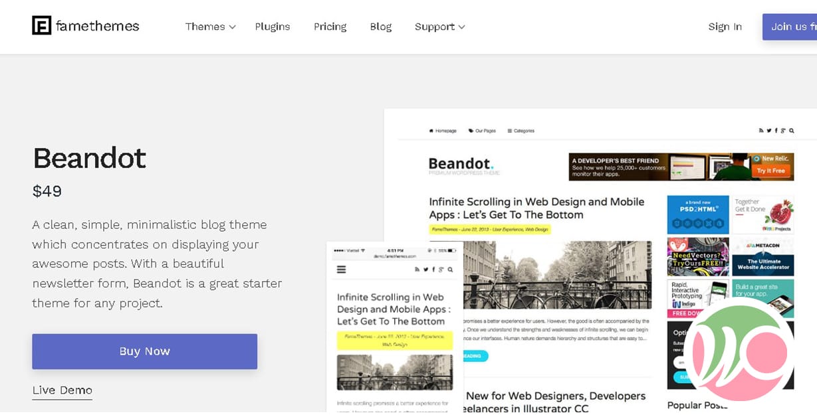The width and height of the screenshot is (817, 415).
Task: Click the Our Pages tag icon
Action: point(471,131)
